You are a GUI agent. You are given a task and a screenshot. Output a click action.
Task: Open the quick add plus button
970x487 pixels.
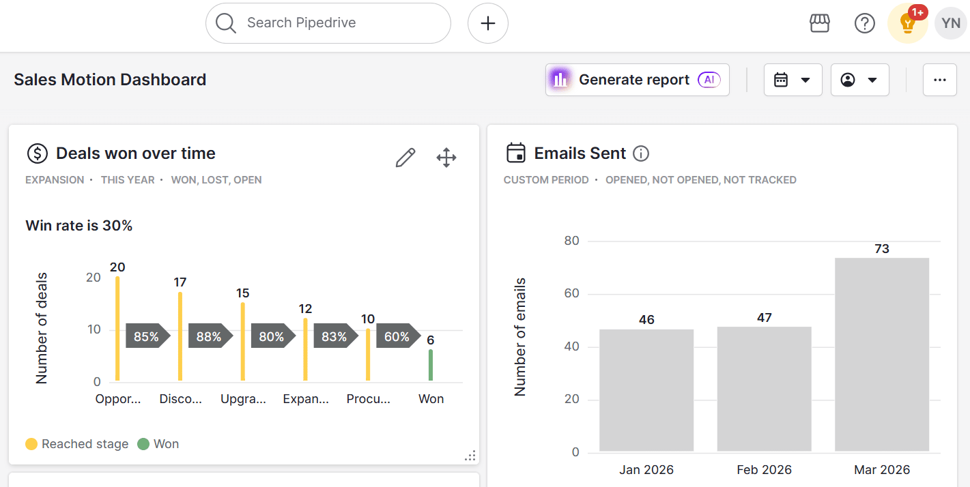point(488,23)
